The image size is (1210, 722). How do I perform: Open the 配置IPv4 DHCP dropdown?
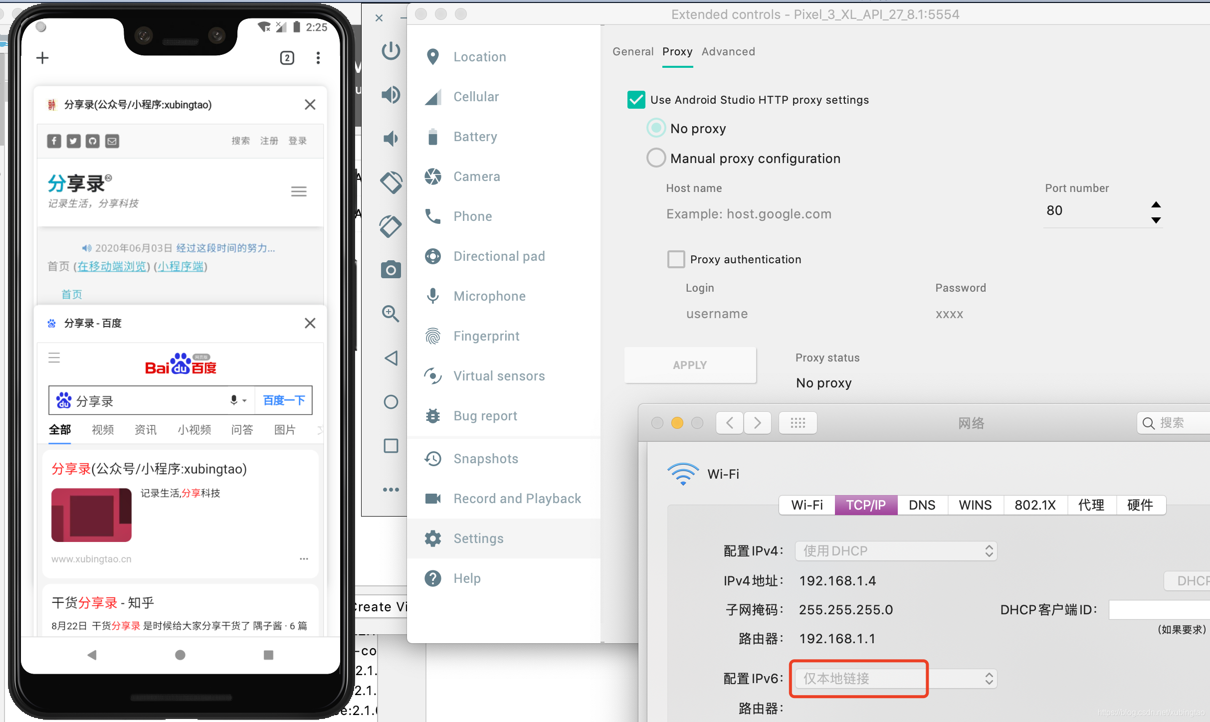(896, 551)
